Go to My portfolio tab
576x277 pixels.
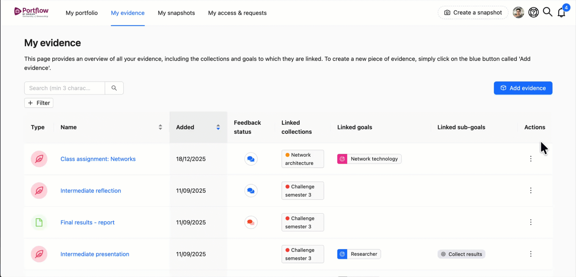coord(82,13)
